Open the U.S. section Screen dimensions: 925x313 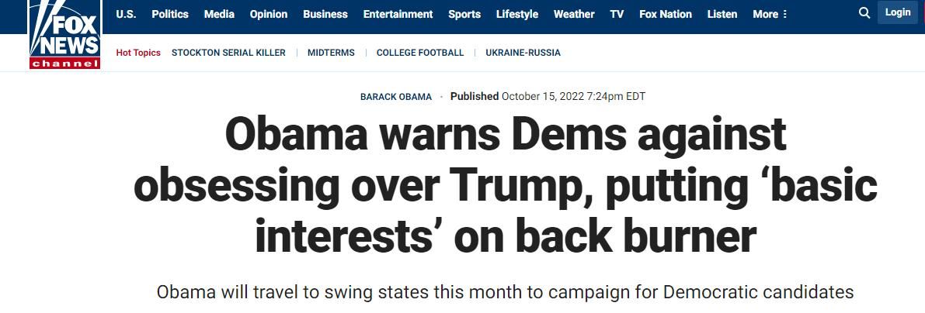[x=126, y=14]
